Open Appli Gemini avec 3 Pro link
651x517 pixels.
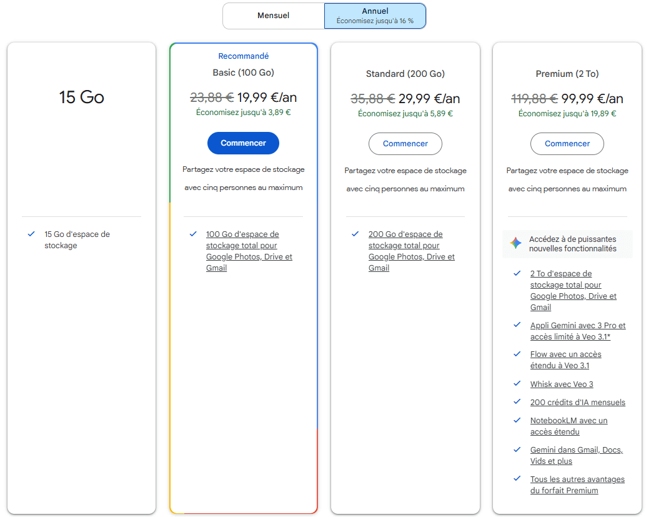tap(578, 331)
